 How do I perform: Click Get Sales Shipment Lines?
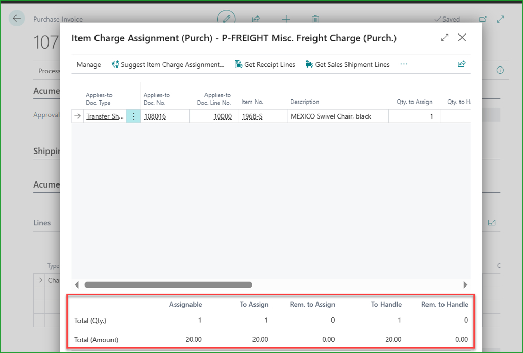(347, 64)
